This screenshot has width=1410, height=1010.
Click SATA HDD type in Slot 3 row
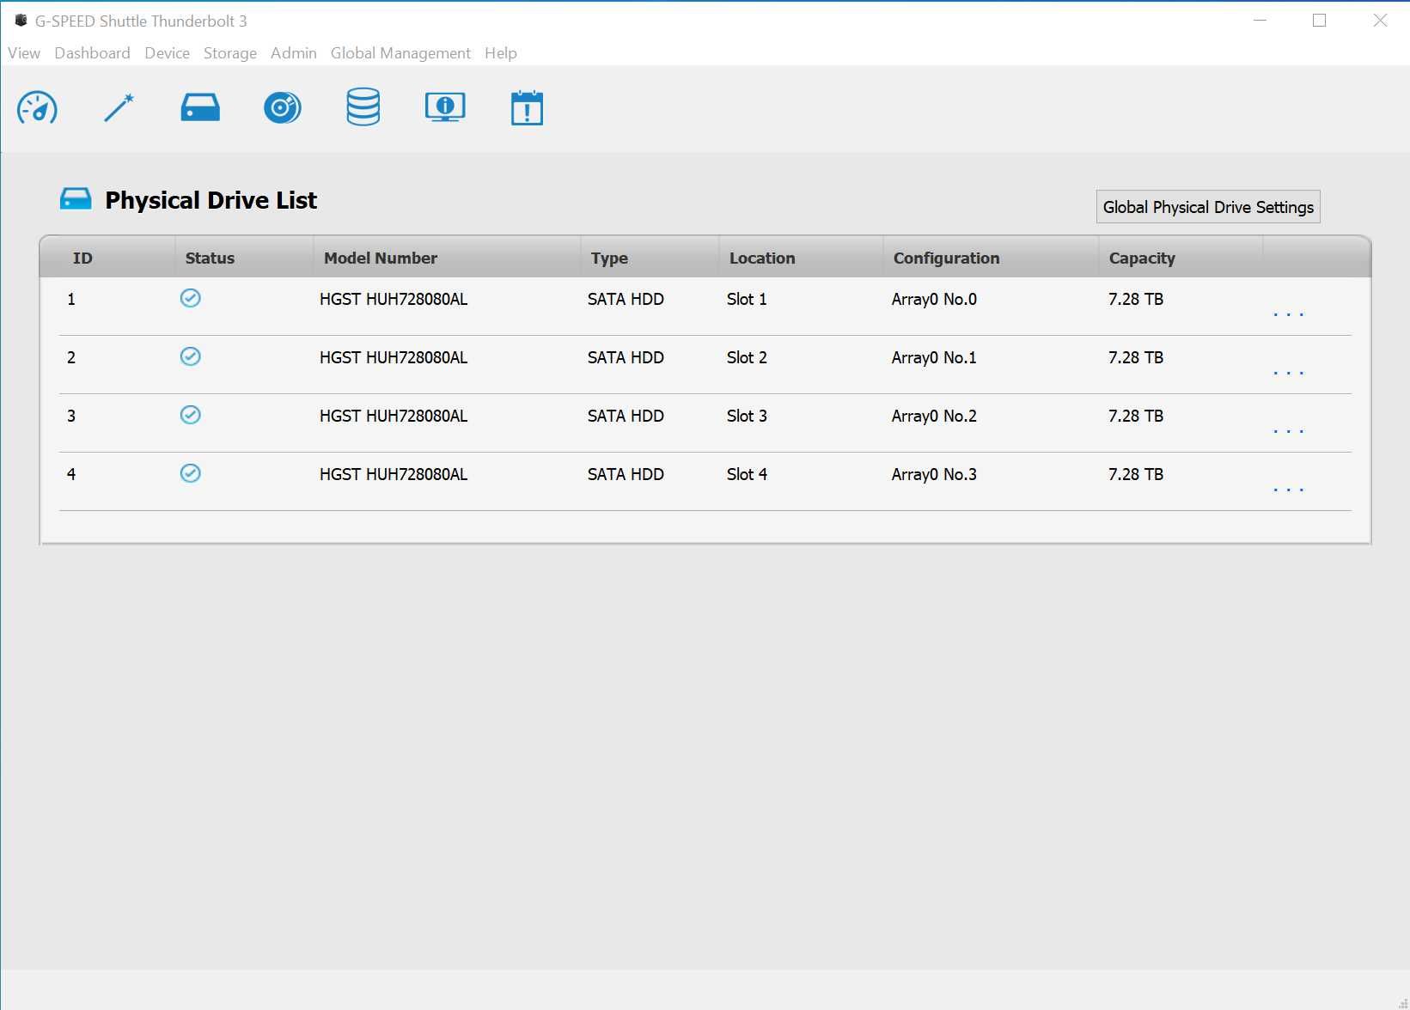[626, 416]
